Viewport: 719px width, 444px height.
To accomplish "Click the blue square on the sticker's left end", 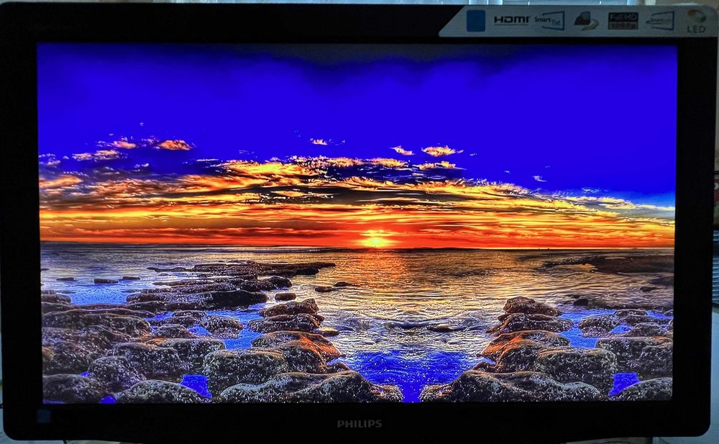I will 475,21.
